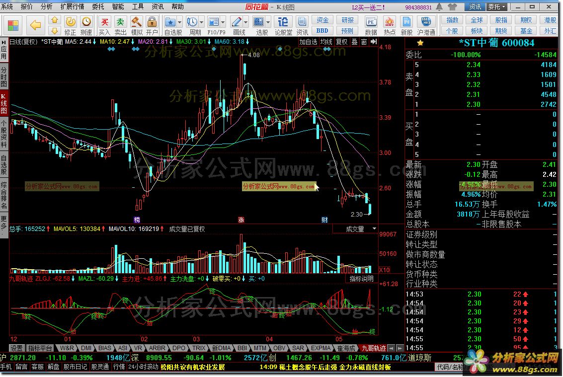Open 综合排名 ranking in left sidebar
This screenshot has height=377, width=563.
point(4,195)
